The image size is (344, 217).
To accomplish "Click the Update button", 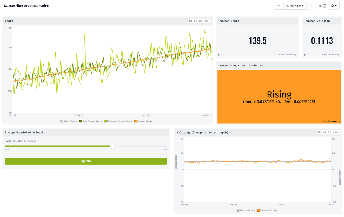I will 86,161.
